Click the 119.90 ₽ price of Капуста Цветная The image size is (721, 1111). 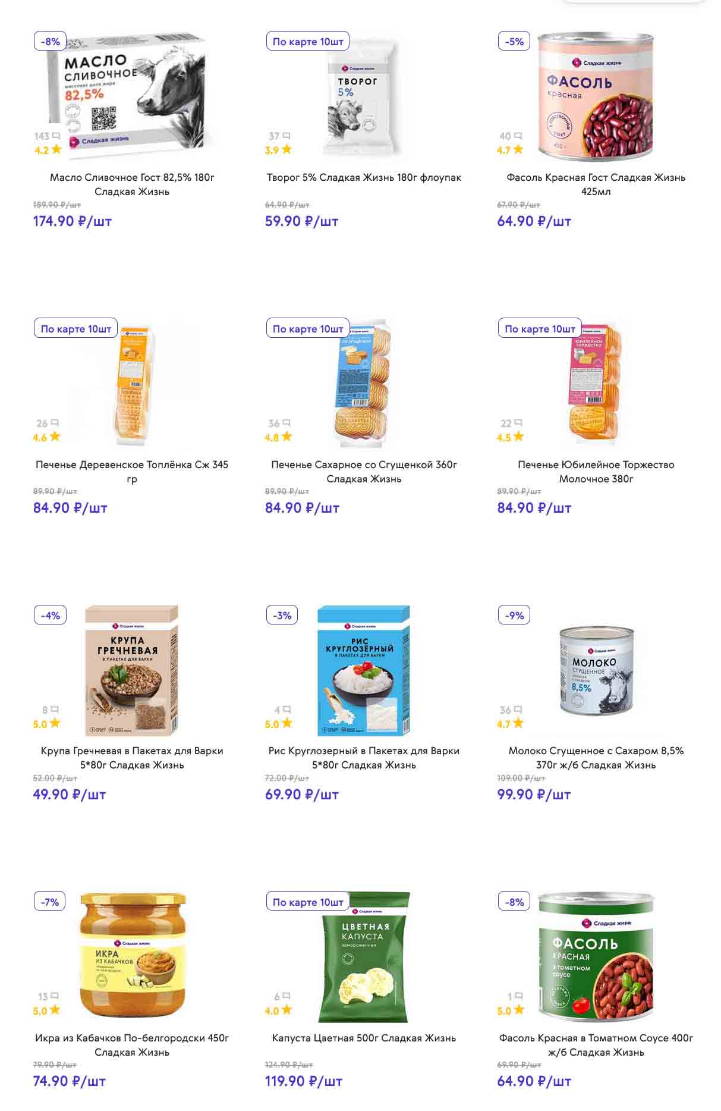(x=304, y=1081)
